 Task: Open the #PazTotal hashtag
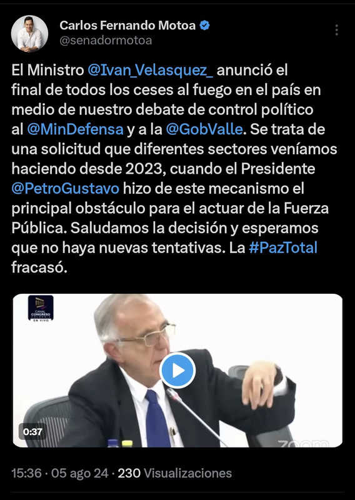tap(283, 247)
